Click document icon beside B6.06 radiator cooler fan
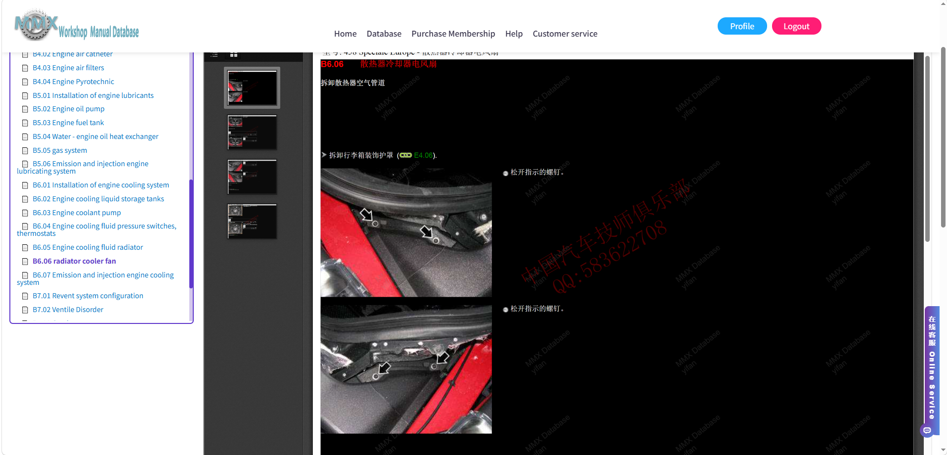This screenshot has height=455, width=947. point(25,262)
